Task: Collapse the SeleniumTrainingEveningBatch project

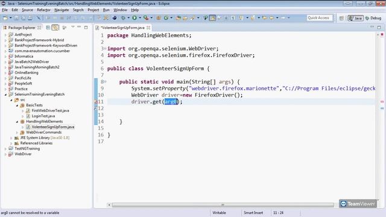Action: click(x=5, y=95)
